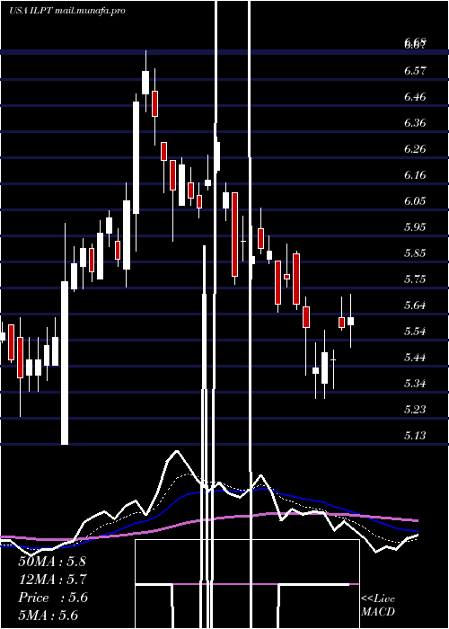This screenshot has height=629, width=449.
Task: Click the 6.46 price axis label
Action: pos(415,97)
